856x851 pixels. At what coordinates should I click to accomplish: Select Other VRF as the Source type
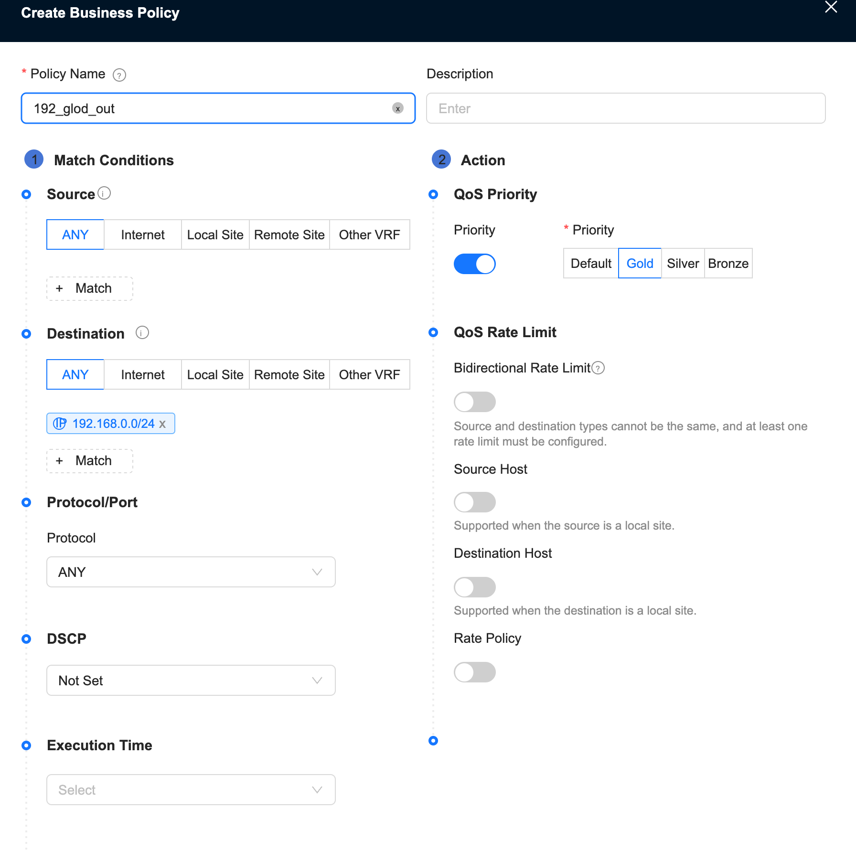370,234
